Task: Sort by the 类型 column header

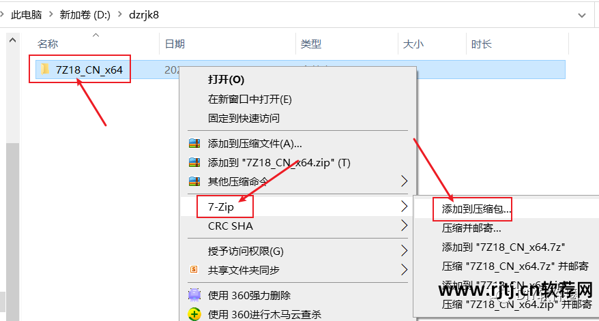Action: click(310, 44)
